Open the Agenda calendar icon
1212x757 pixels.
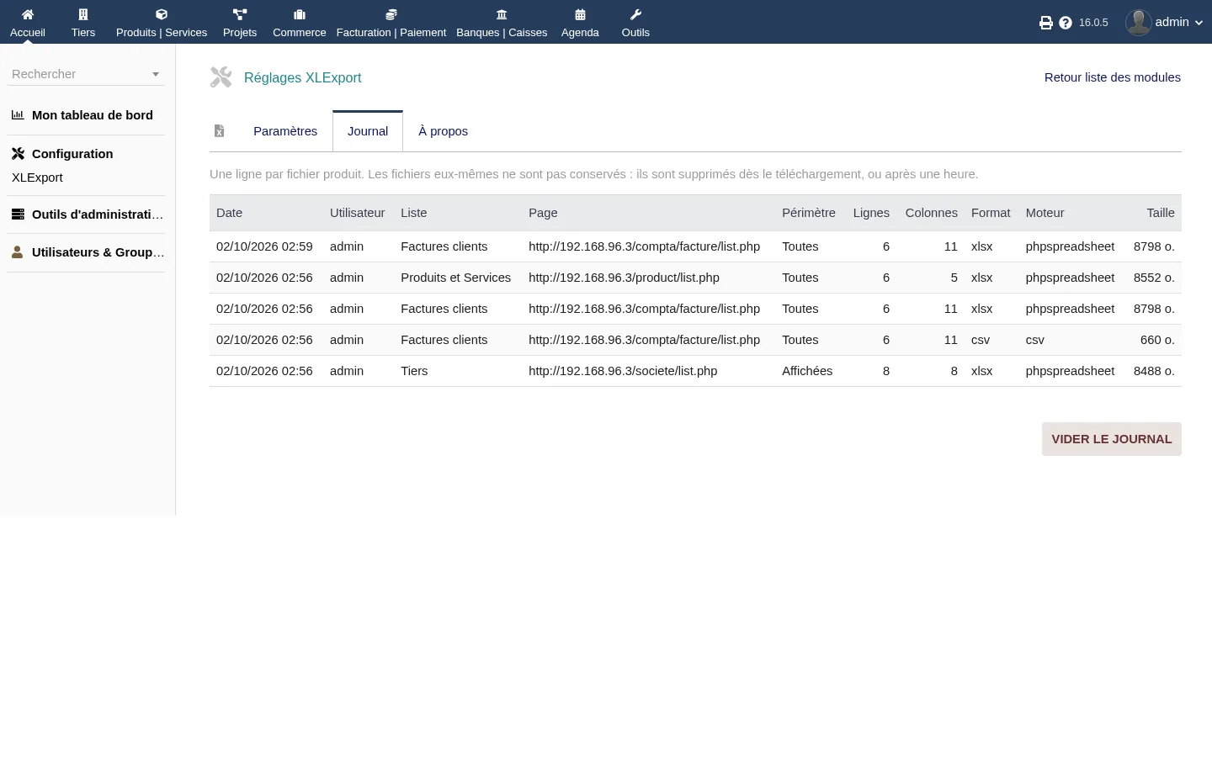pos(580,14)
